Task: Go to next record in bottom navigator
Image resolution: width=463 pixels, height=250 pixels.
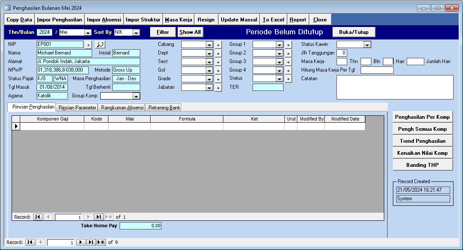Action: pos(80,242)
